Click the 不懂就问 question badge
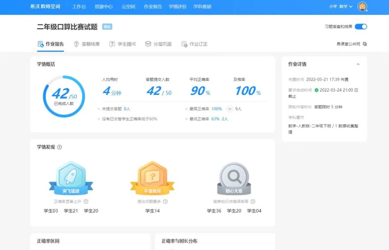389x250 pixels. (152, 178)
